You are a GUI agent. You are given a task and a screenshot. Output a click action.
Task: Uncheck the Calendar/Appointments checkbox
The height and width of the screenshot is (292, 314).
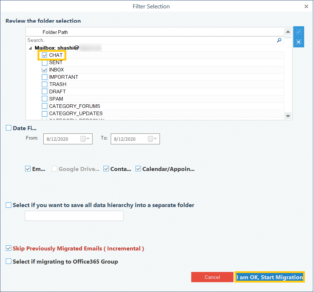click(x=138, y=169)
